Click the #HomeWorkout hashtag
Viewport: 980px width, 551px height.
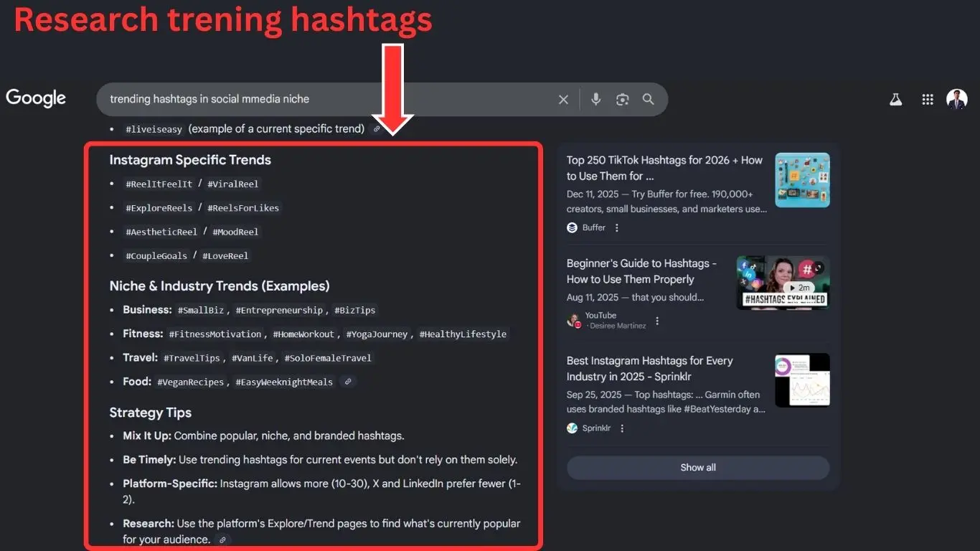[303, 334]
